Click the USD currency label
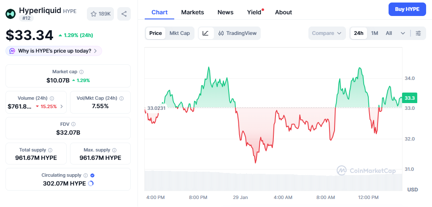This screenshot has height=207, width=432. [413, 190]
